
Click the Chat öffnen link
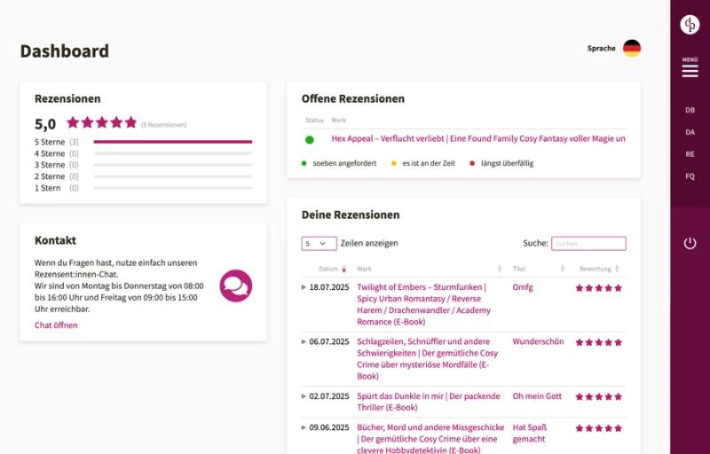click(56, 325)
